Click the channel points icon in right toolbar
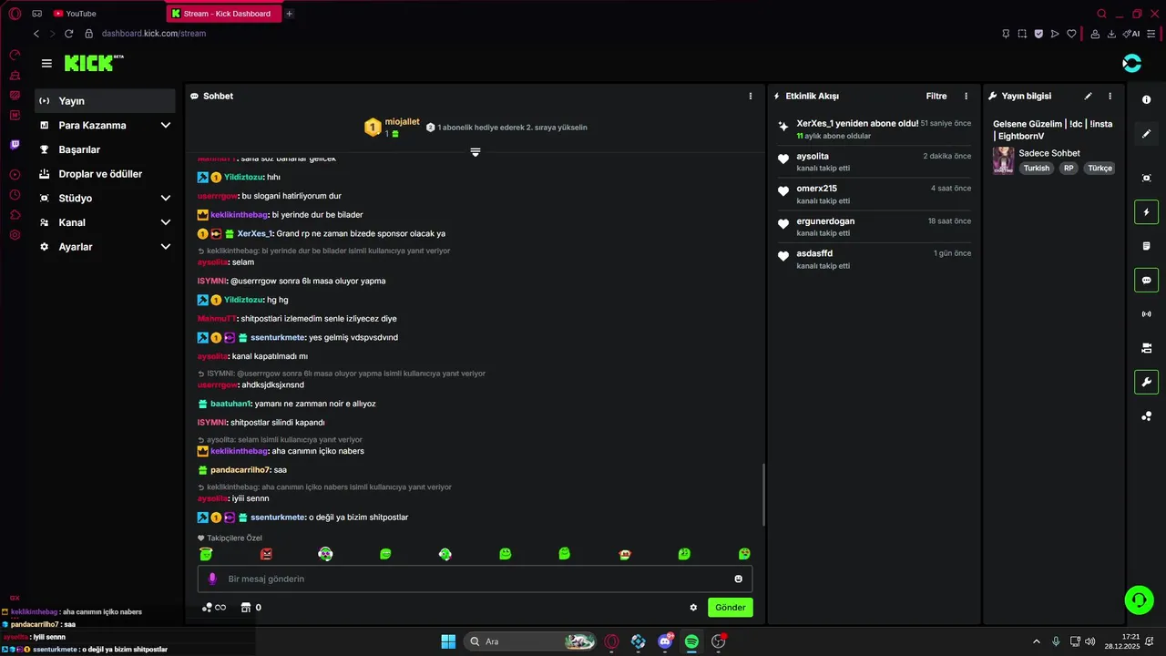The image size is (1166, 656). 1147,416
